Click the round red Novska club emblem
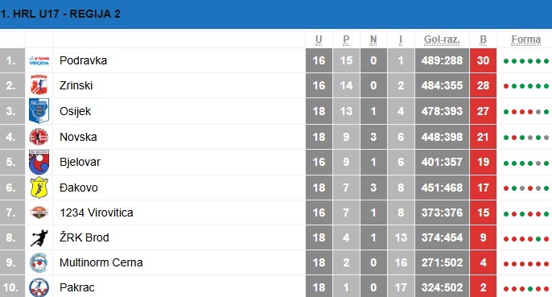 tap(39, 137)
